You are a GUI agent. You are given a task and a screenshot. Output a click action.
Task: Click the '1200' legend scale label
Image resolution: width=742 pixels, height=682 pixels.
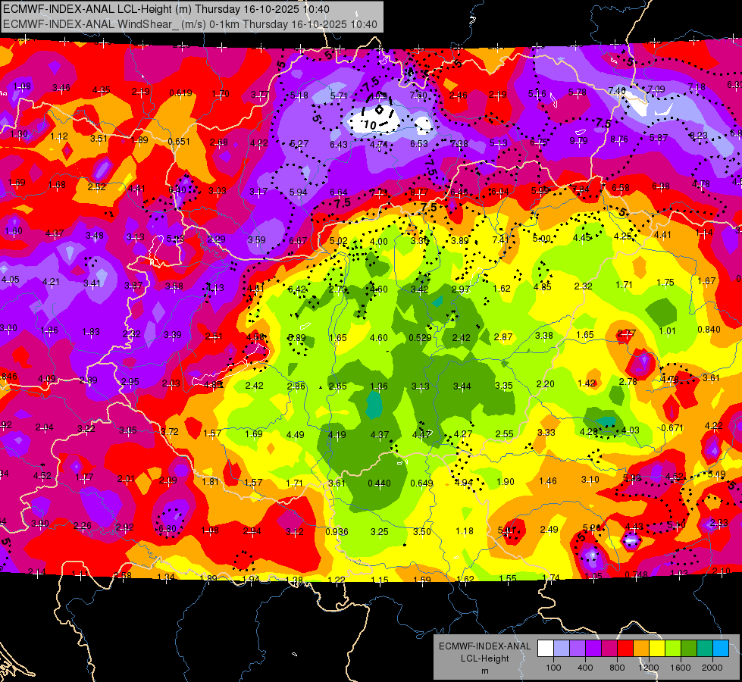[x=649, y=668]
